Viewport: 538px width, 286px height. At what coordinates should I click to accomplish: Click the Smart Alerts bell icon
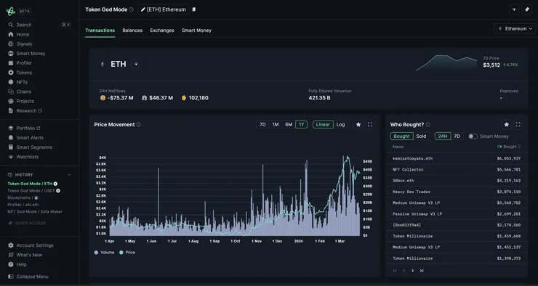click(11, 138)
